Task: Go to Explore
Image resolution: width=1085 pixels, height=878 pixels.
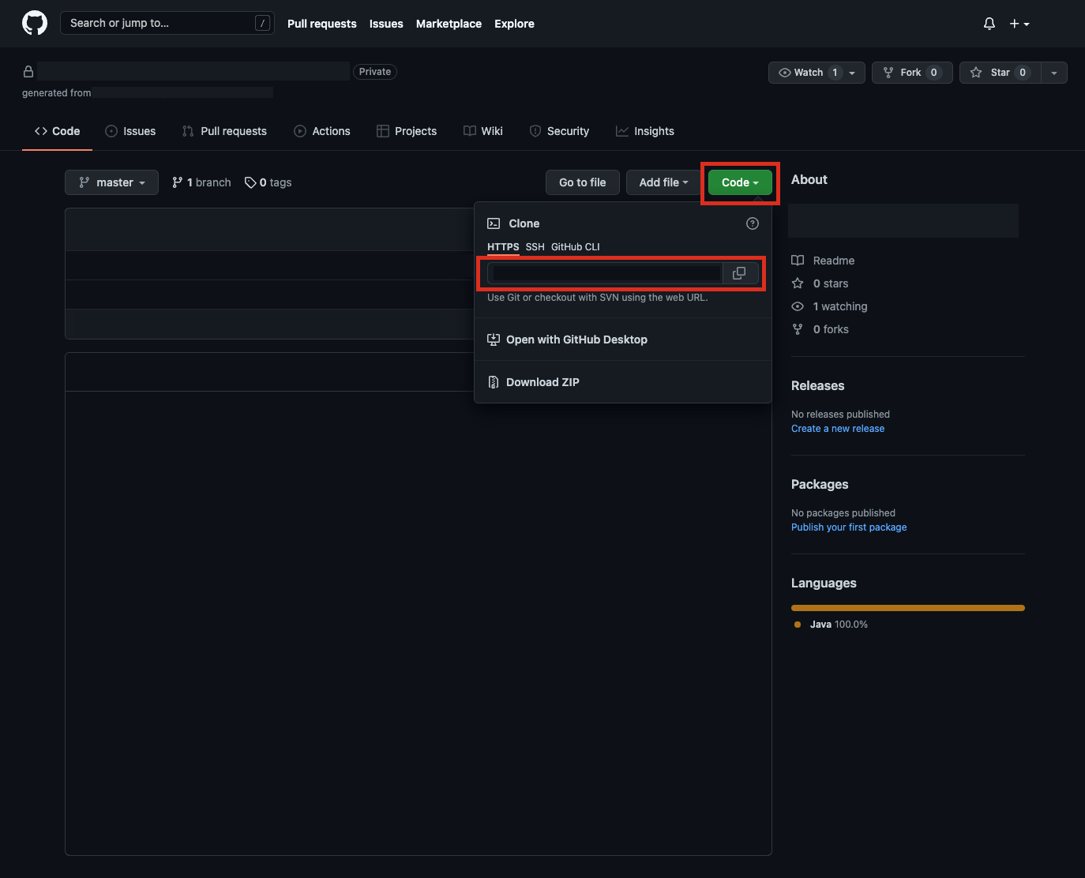Action: [514, 24]
